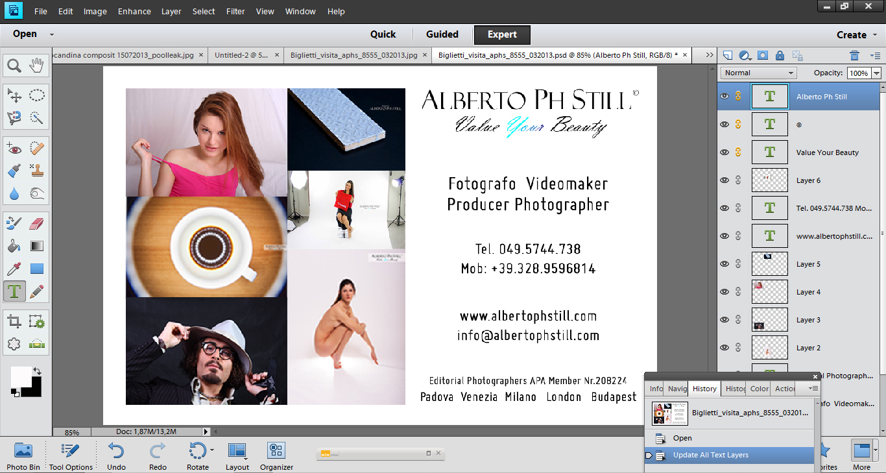Select the Pencil tool

(37, 291)
